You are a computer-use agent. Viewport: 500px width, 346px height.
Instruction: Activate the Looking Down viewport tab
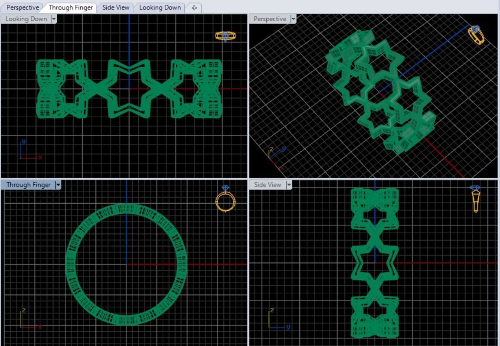pos(160,7)
